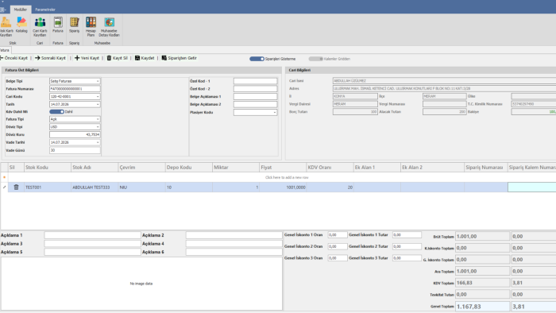Expand the Plasiyer Kodu dropdown
This screenshot has width=556, height=313.
click(275, 112)
